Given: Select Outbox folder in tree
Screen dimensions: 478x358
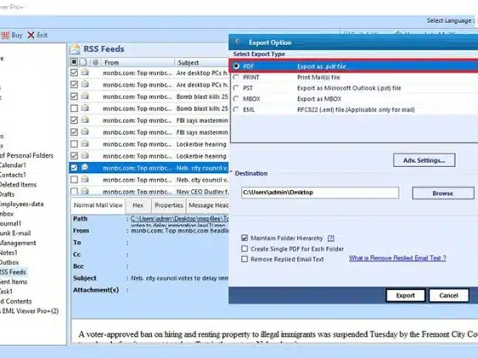Looking at the screenshot, I should tap(9, 263).
